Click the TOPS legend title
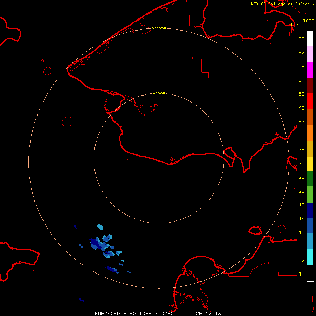 [309, 21]
